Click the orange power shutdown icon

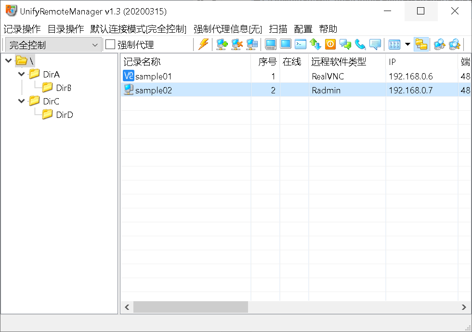click(330, 45)
